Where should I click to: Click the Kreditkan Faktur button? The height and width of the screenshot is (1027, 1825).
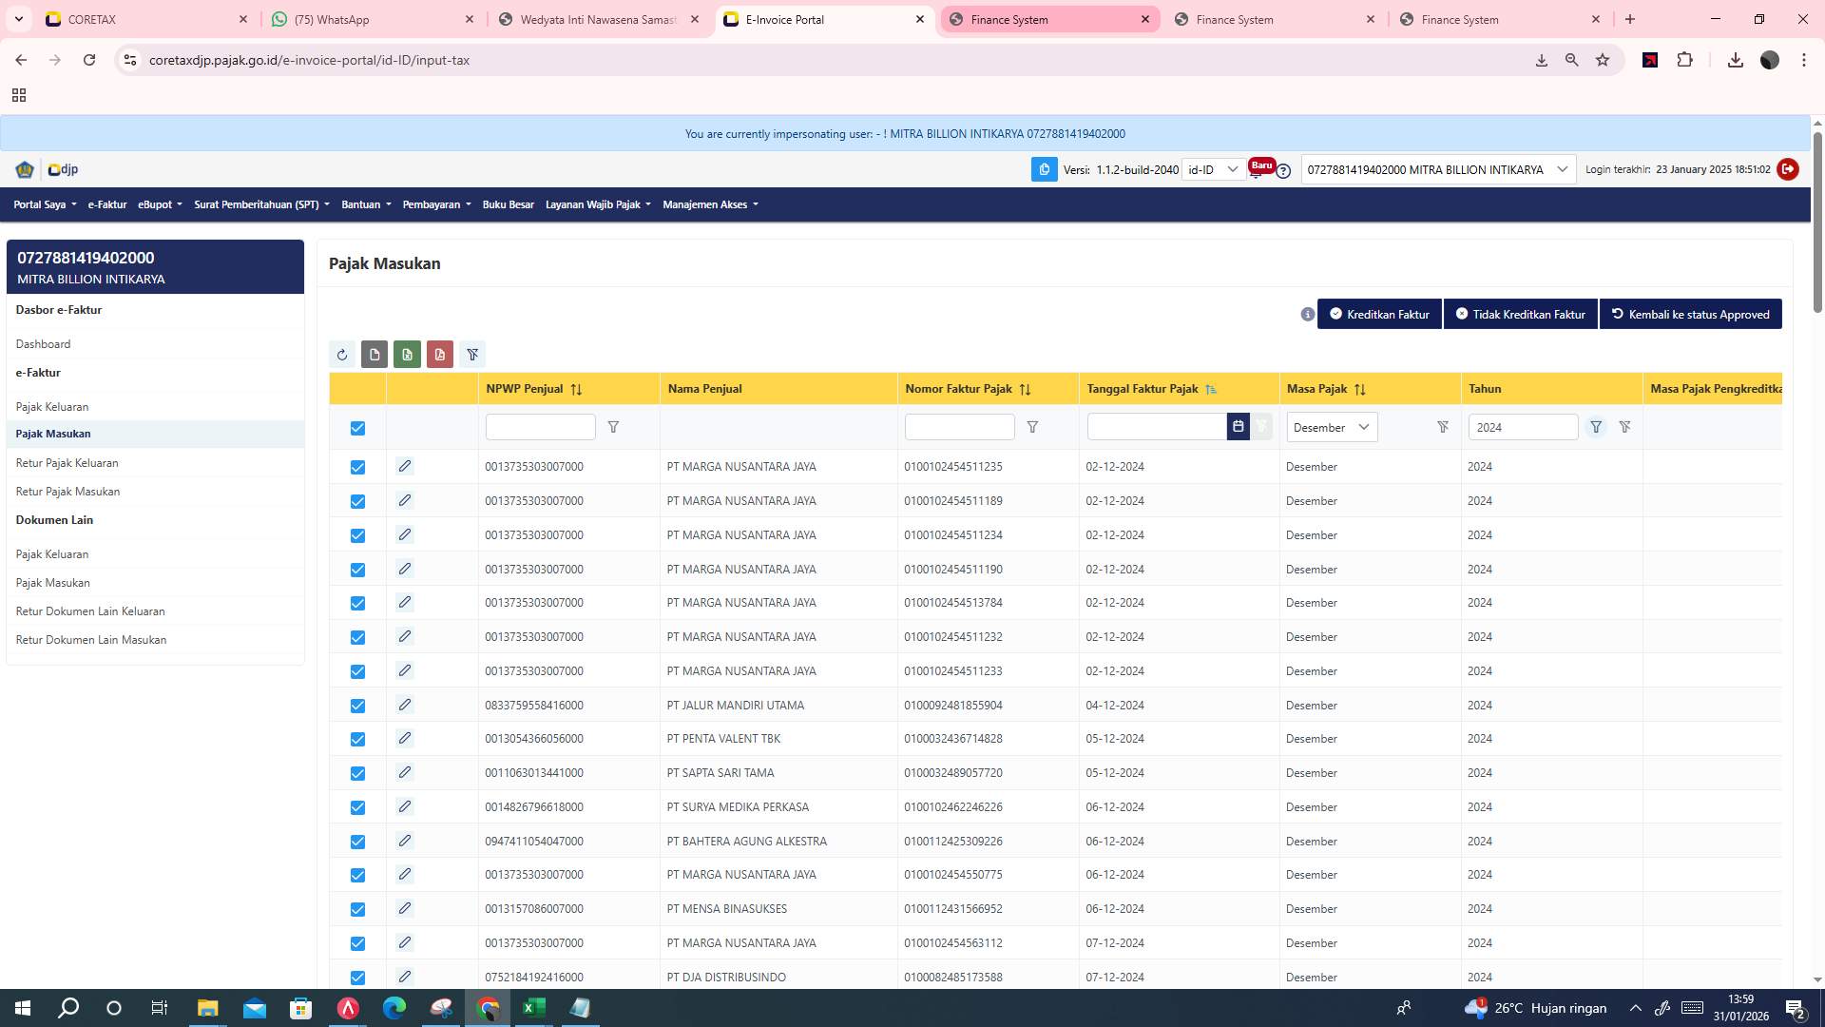click(x=1379, y=314)
